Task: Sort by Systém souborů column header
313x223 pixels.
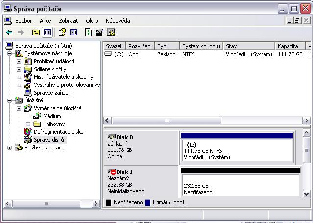Action: pyautogui.click(x=201, y=46)
